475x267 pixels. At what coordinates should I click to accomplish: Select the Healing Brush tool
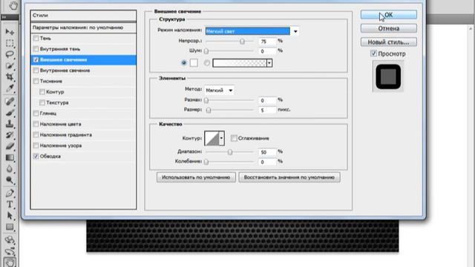pos(10,102)
